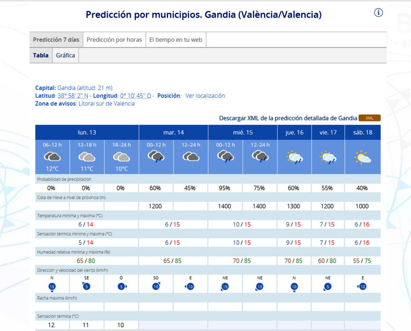Click the mié. 15 day header
The image size is (411, 331).
click(243, 132)
